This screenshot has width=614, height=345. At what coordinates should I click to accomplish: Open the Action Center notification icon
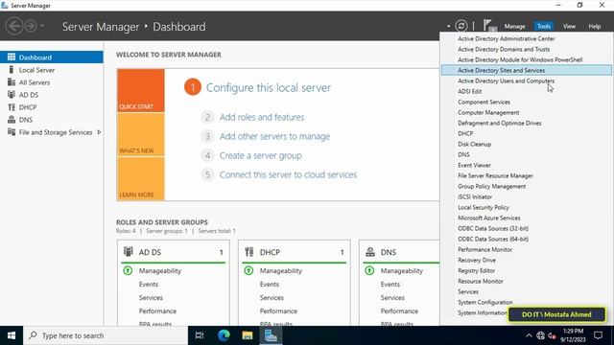pyautogui.click(x=599, y=335)
